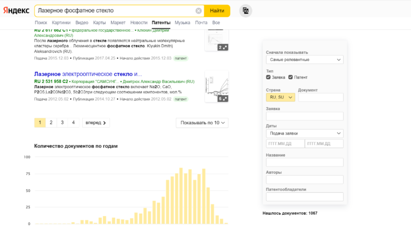Open the Самые релевантные sort dropdown

click(x=305, y=59)
